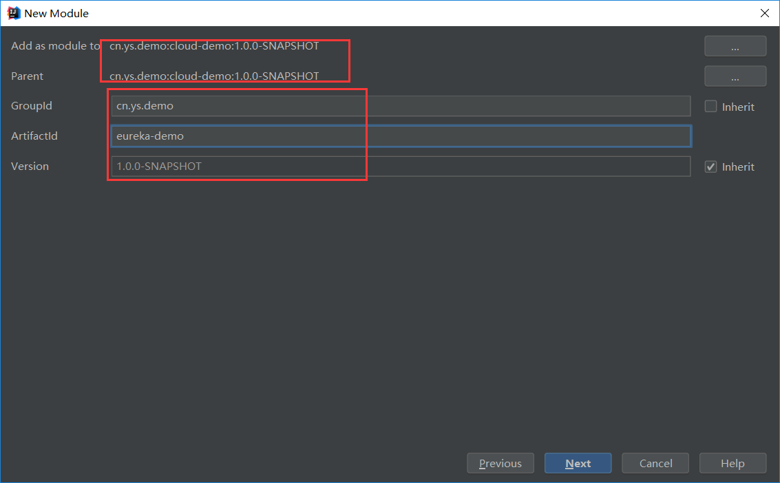
Task: Go back with the Previous button
Action: 500,463
